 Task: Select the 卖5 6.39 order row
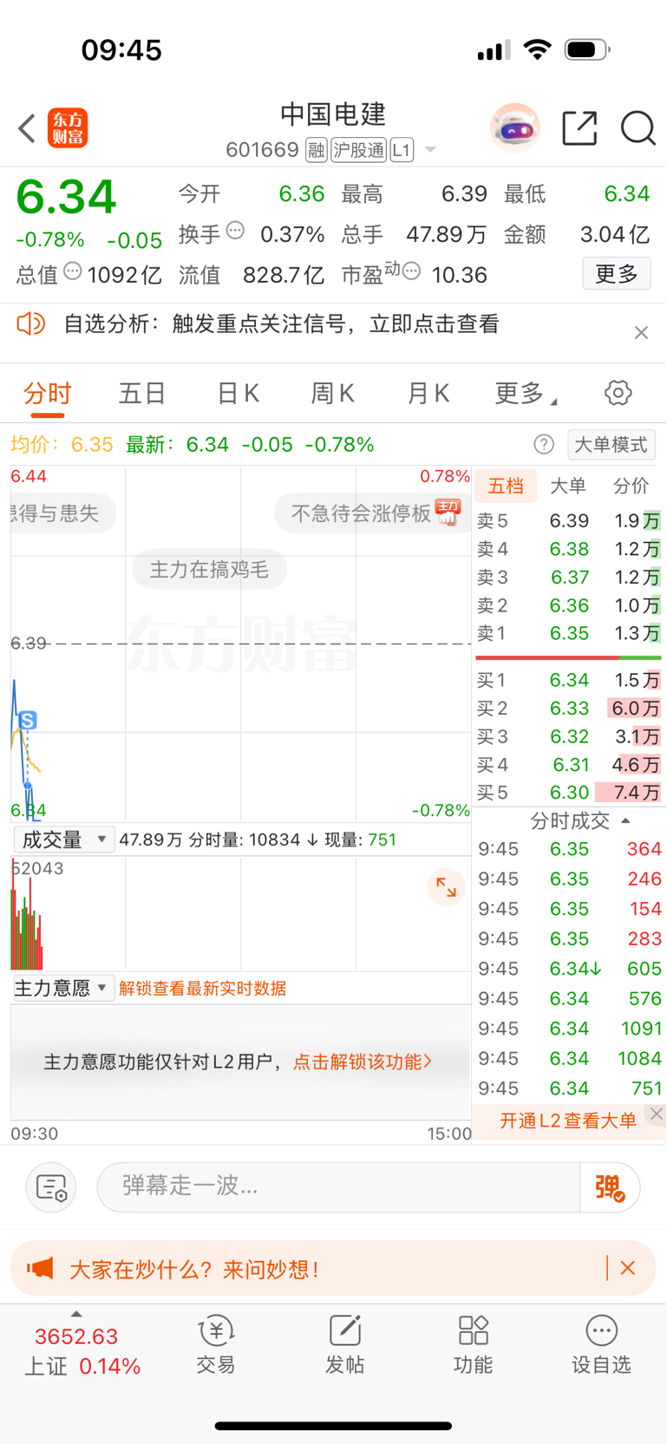(569, 521)
